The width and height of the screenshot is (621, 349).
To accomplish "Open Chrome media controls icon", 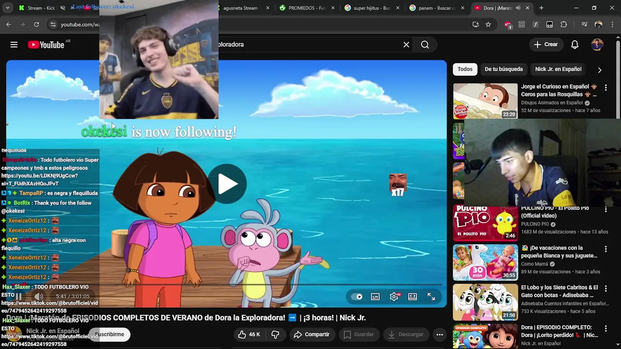I will coord(584,25).
